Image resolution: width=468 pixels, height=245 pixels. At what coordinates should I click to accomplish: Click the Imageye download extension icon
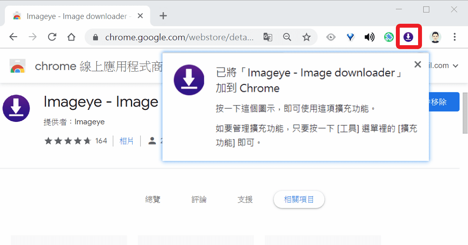[408, 37]
